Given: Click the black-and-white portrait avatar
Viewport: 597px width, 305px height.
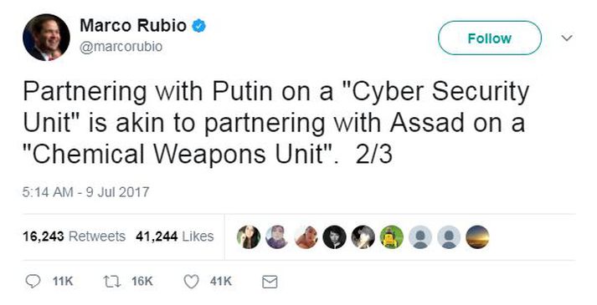Looking at the screenshot, I should pyautogui.click(x=334, y=236).
